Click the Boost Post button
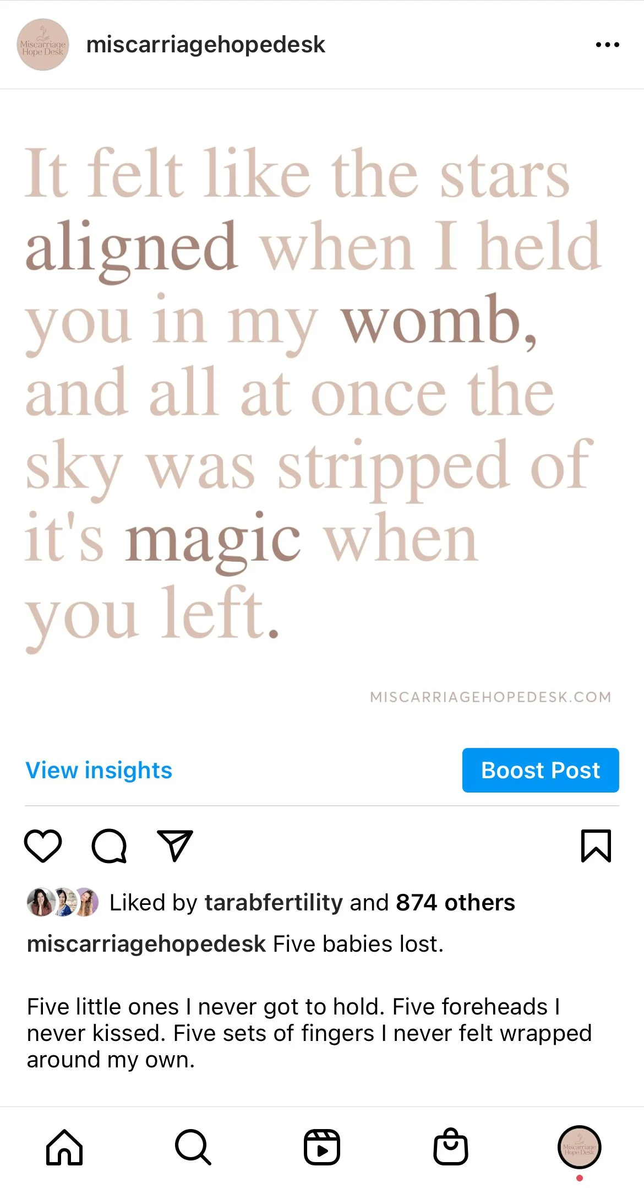The image size is (644, 1188). tap(541, 770)
